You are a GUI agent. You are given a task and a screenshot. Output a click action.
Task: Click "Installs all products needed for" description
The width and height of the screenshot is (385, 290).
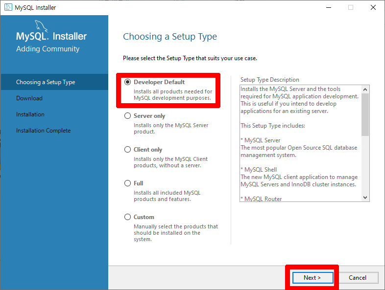pyautogui.click(x=173, y=94)
